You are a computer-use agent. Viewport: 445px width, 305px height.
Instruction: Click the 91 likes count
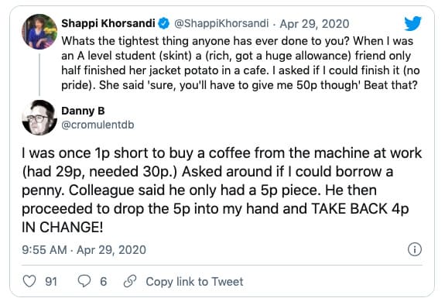pos(51,282)
